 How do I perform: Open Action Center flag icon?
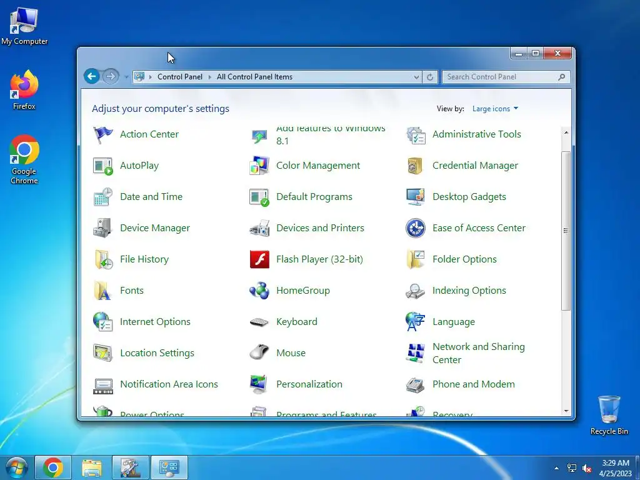tap(103, 134)
